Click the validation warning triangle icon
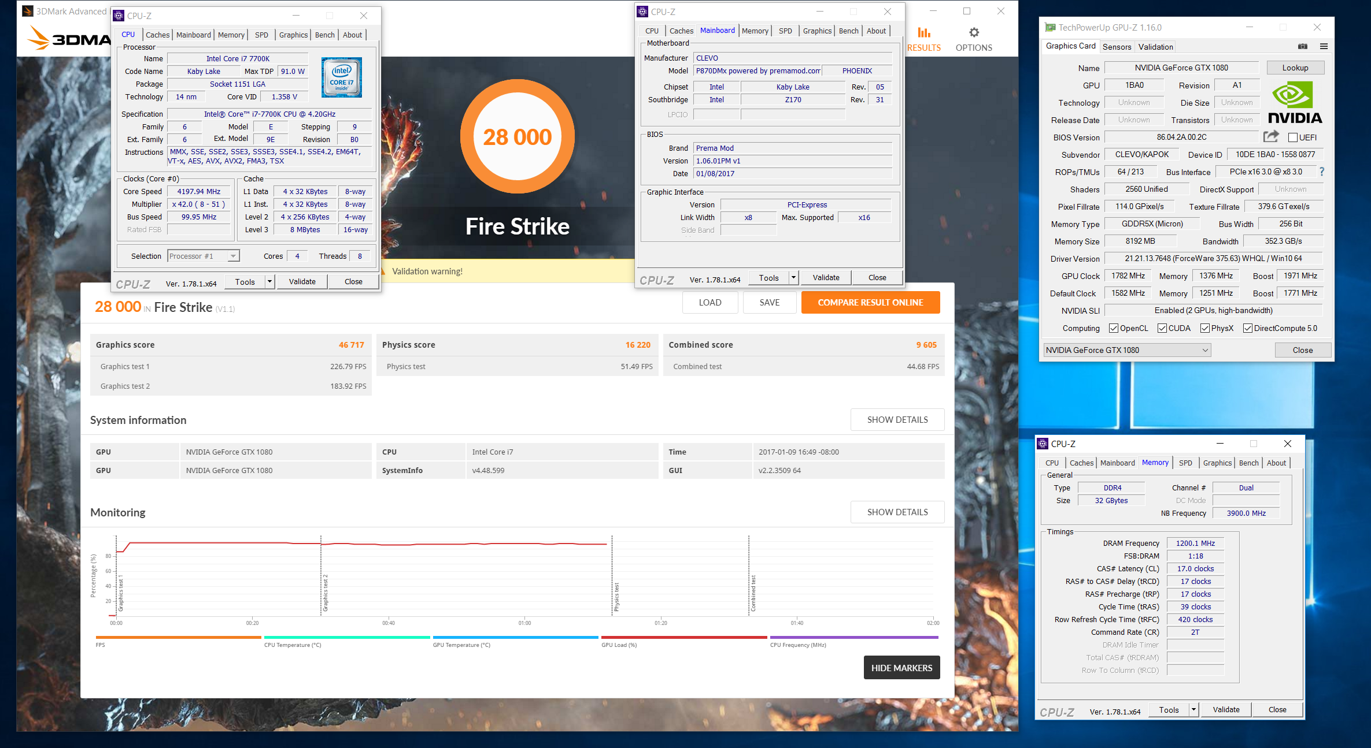Viewport: 1371px width, 748px height. point(383,271)
